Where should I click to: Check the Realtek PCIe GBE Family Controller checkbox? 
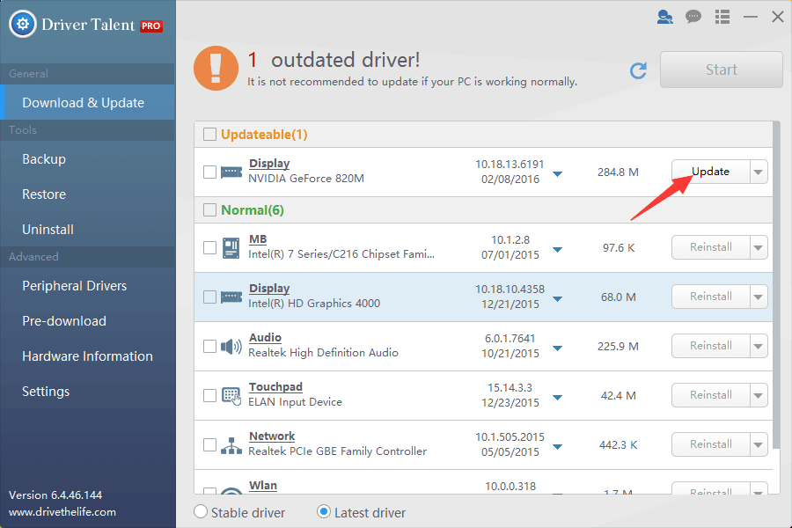(209, 444)
